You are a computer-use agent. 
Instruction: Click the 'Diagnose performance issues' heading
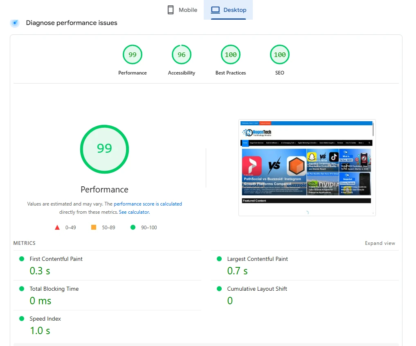click(72, 23)
